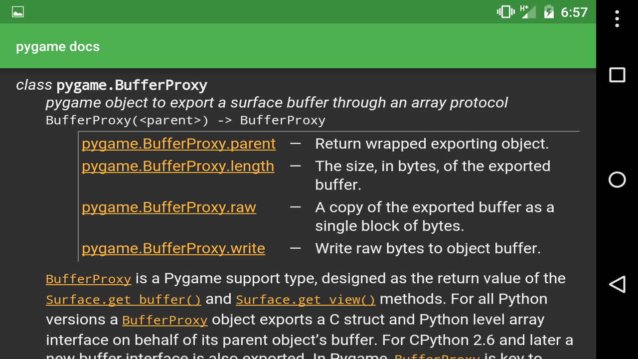Viewport: 638px width, 359px height.
Task: Tap the H+ mobile signal icon
Action: [527, 12]
